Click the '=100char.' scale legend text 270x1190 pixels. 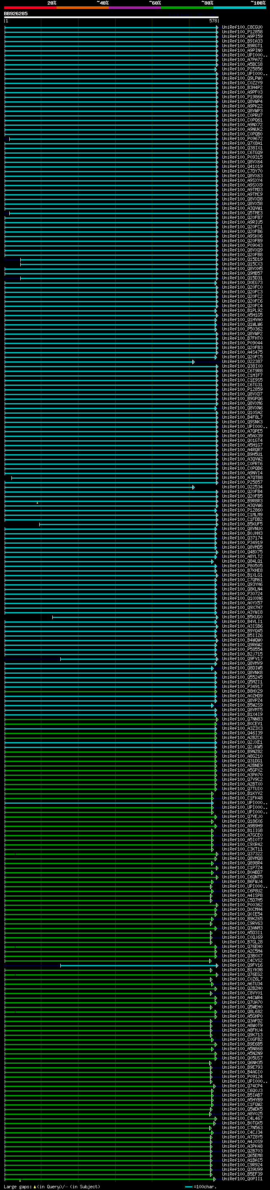coord(205,1186)
